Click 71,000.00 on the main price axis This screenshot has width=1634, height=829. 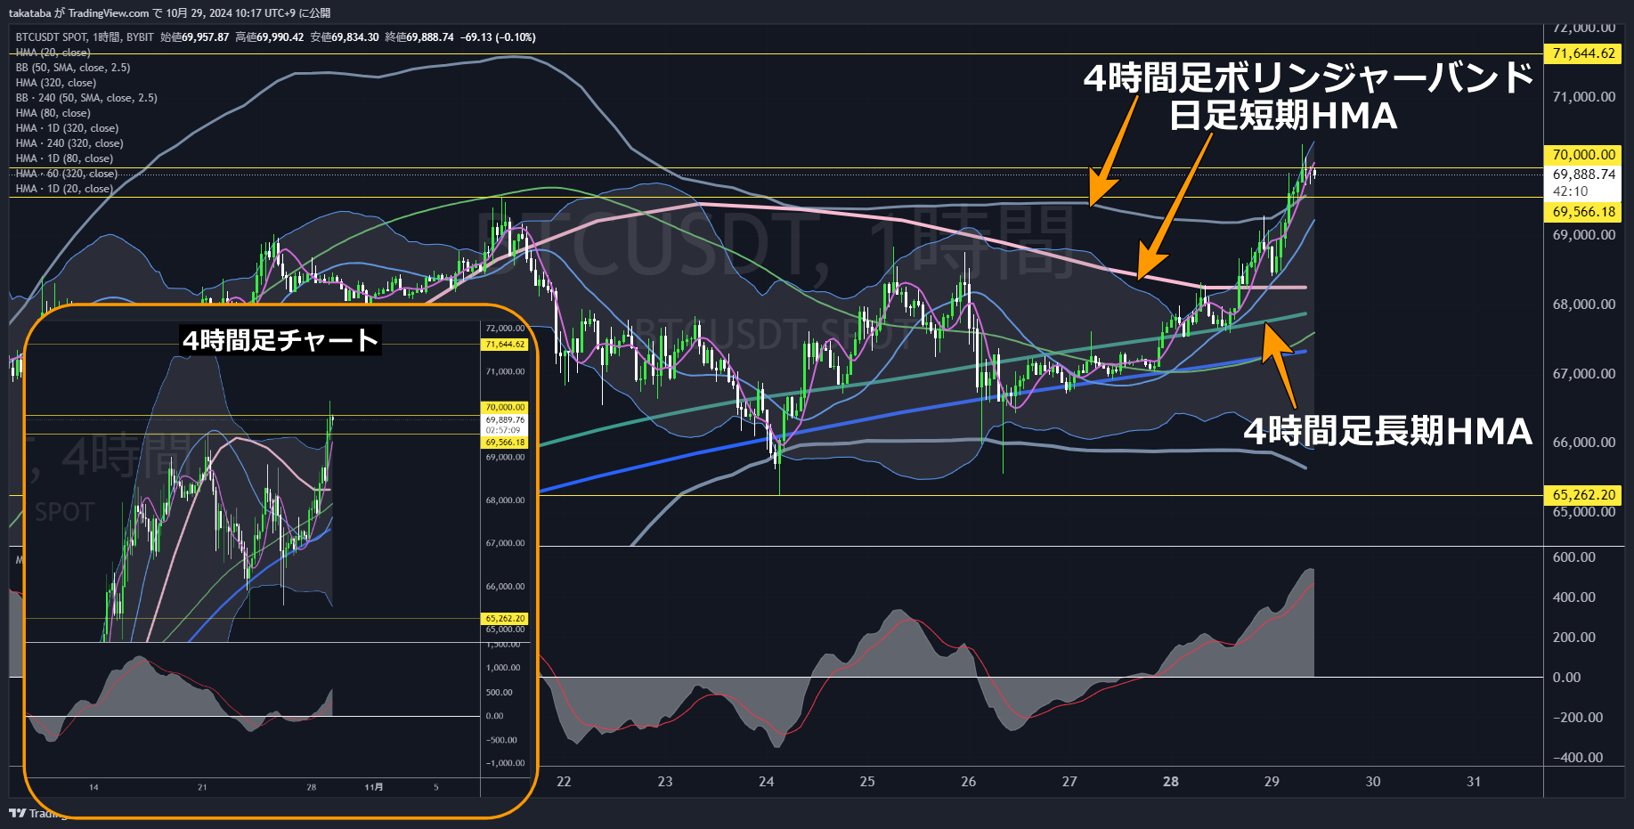(x=1584, y=97)
